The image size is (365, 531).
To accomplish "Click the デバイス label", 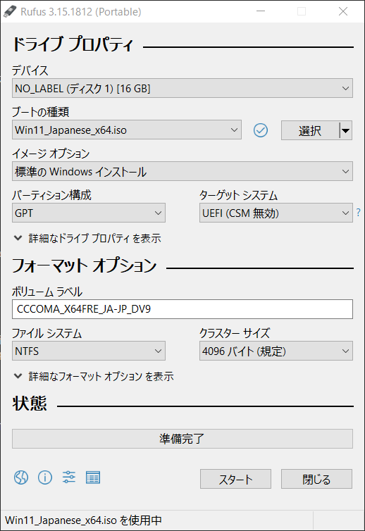I will click(30, 70).
